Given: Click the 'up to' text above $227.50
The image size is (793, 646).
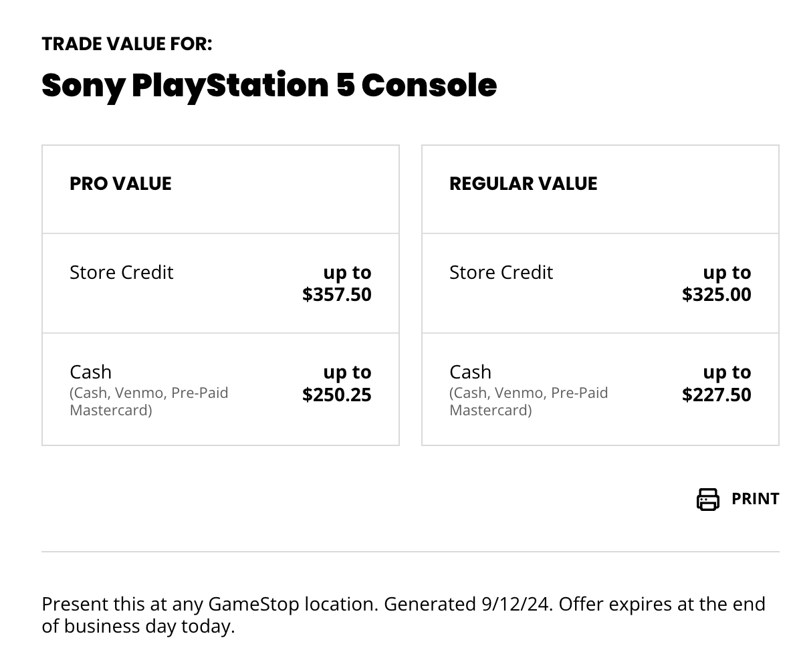Looking at the screenshot, I should pos(727,372).
